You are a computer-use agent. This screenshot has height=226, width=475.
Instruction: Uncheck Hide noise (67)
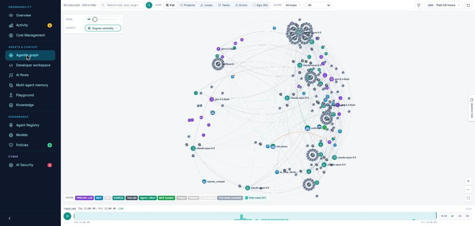pyautogui.click(x=256, y=198)
